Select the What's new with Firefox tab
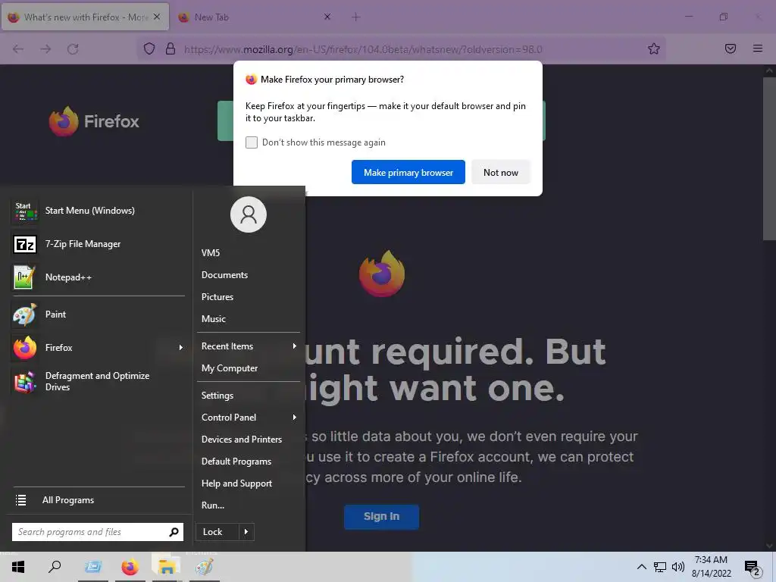776x582 pixels. (86, 17)
